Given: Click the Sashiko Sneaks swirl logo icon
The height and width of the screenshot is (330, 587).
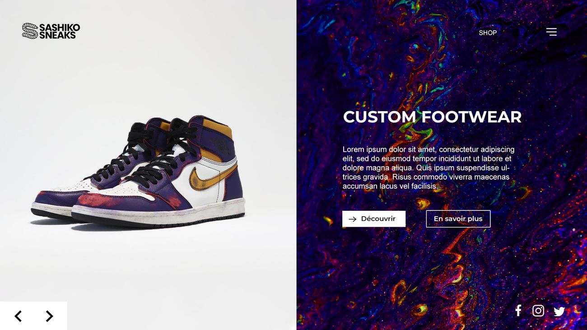Looking at the screenshot, I should coord(30,31).
